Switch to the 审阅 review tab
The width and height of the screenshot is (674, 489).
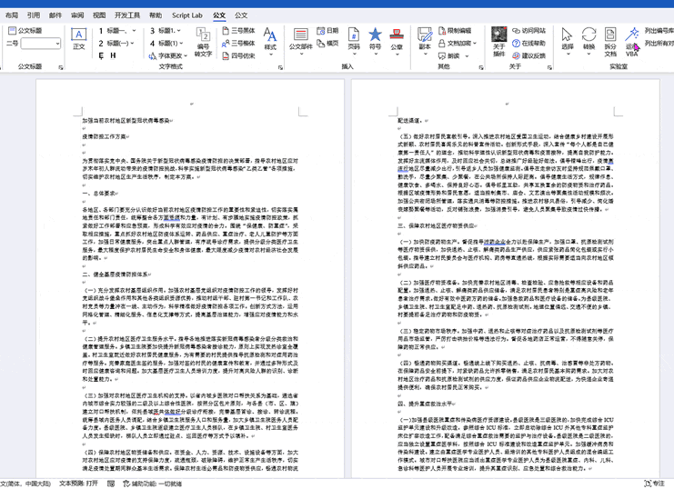pos(77,15)
